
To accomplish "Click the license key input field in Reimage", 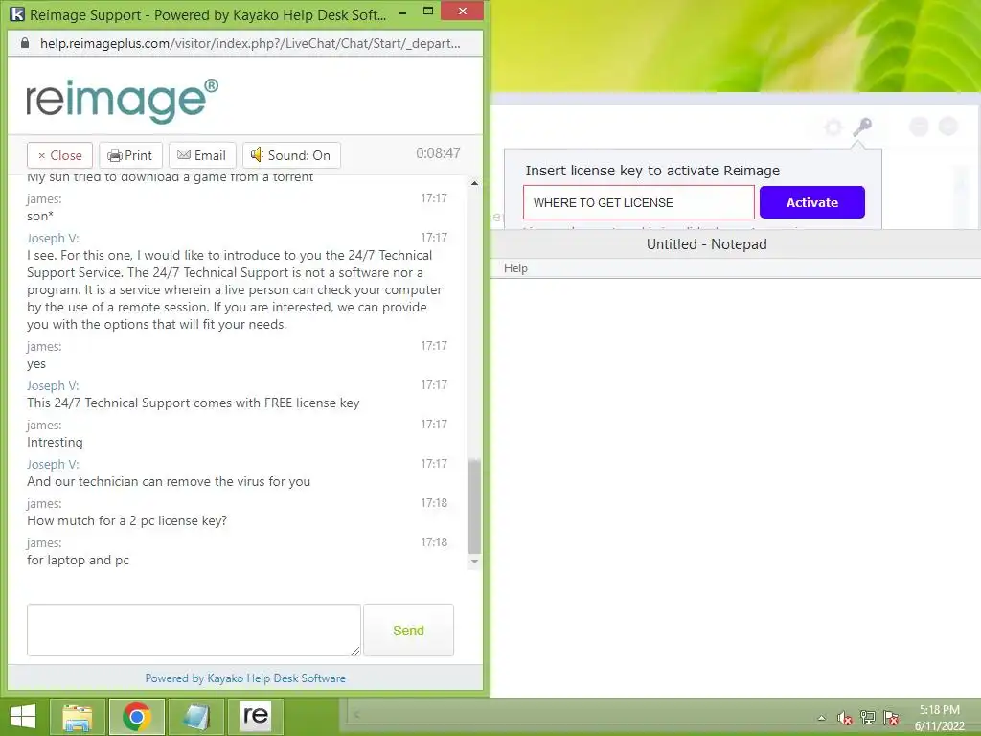I will pyautogui.click(x=639, y=202).
